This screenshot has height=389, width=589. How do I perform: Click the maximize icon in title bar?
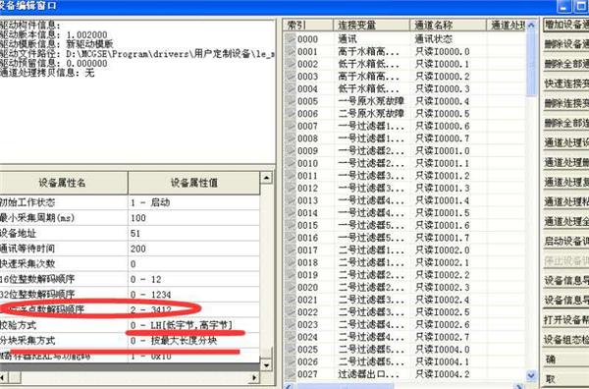(581, 7)
